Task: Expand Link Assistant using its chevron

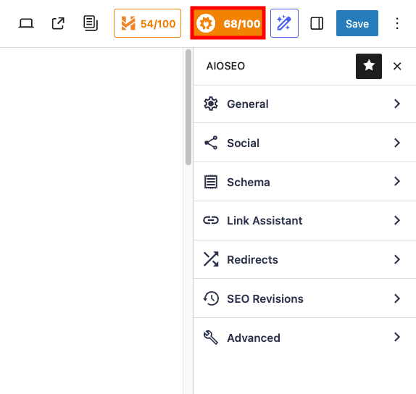Action: click(397, 221)
